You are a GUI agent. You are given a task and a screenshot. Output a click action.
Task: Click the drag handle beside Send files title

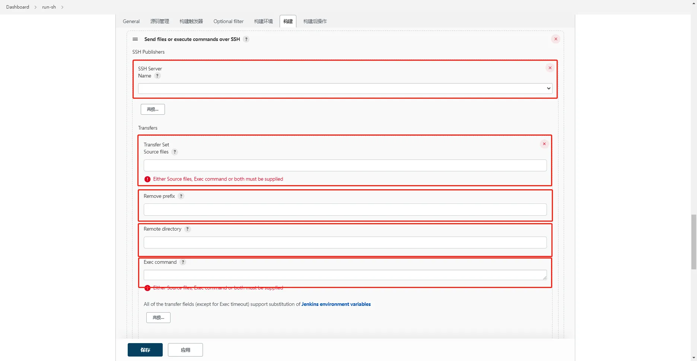(135, 39)
